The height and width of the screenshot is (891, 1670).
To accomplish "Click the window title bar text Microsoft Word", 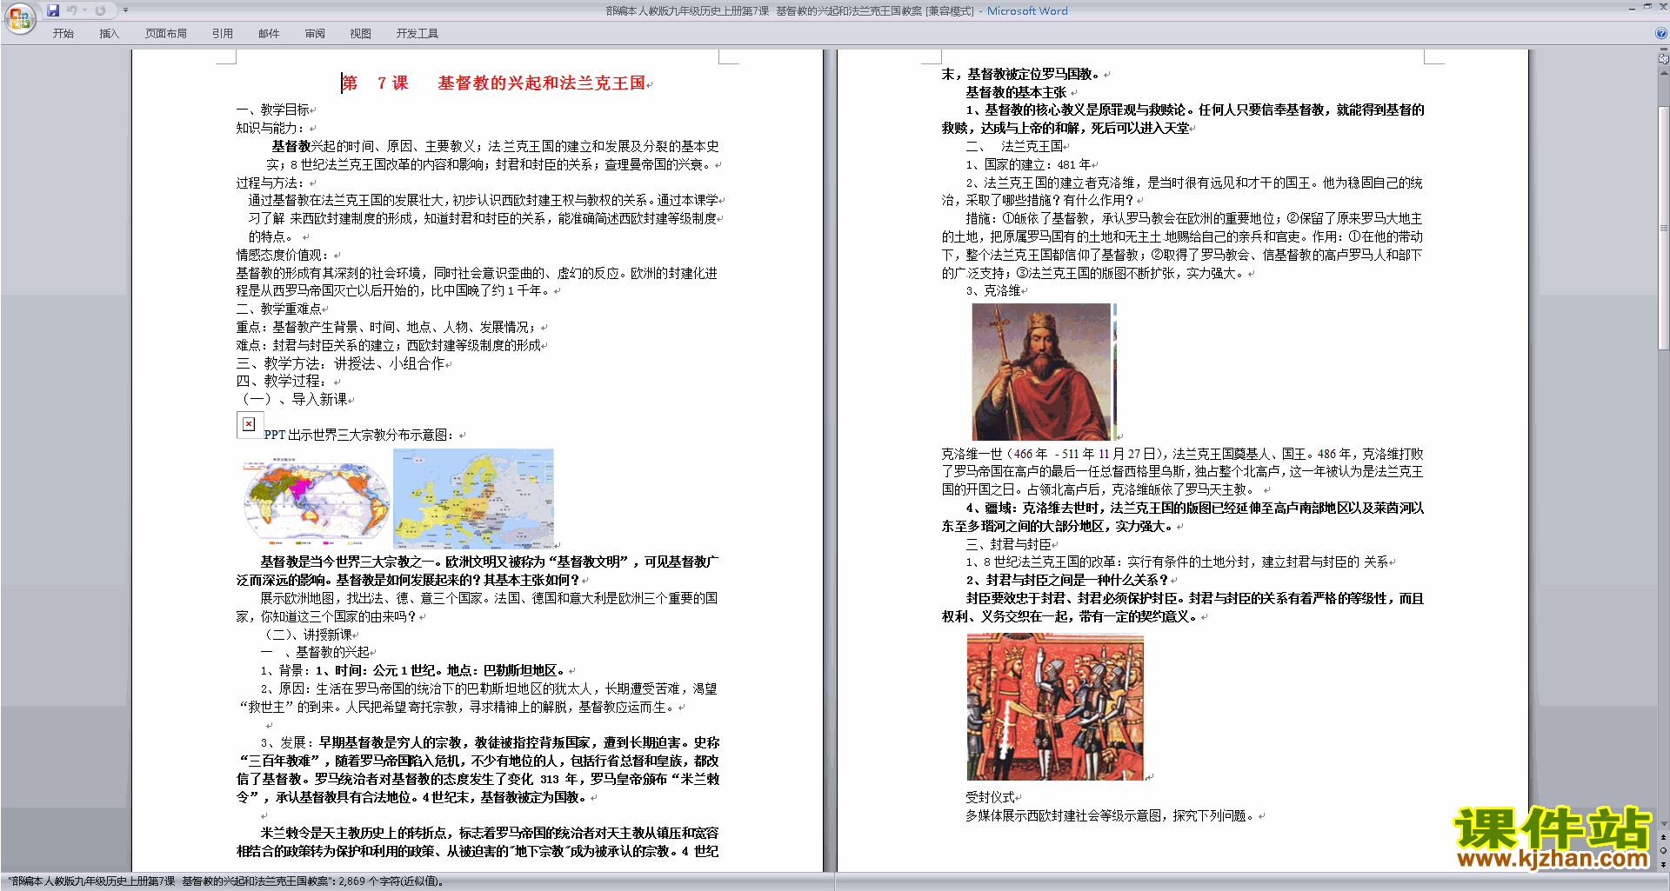I will tap(1027, 10).
